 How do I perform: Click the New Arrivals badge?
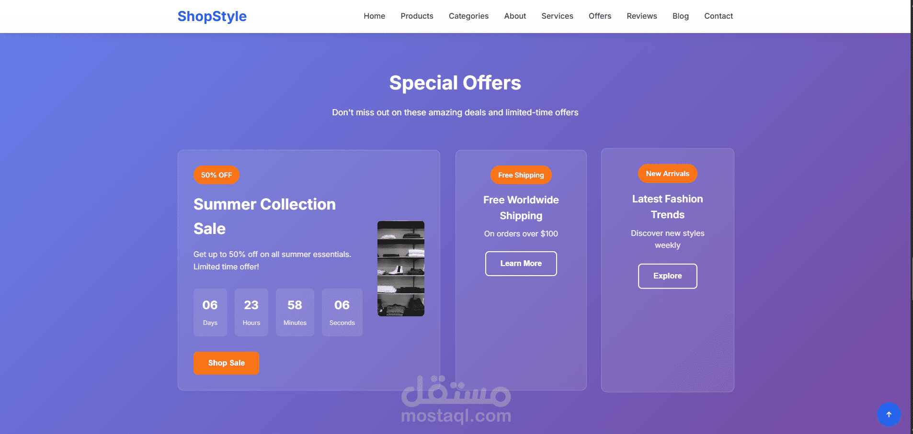[667, 174]
